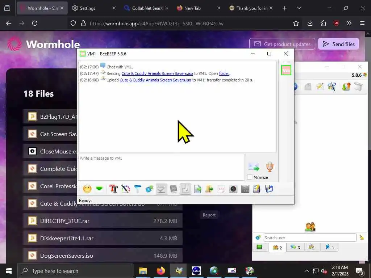This screenshot has width=371, height=278.
Task: Click the blue funnel filter icon
Action: [x=137, y=189]
